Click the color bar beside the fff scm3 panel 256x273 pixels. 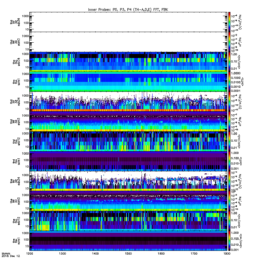coord(229,201)
